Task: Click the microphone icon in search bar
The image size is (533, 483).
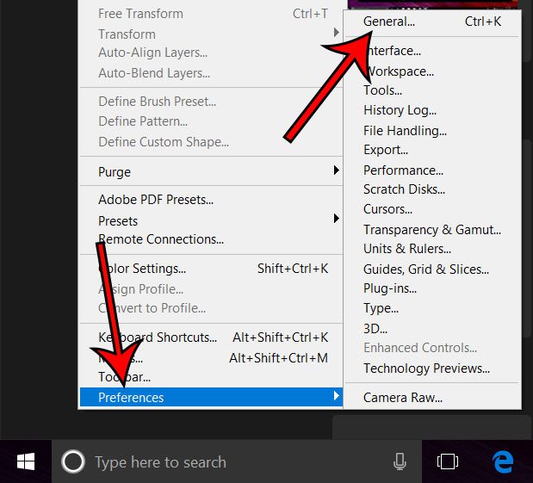Action: click(400, 462)
